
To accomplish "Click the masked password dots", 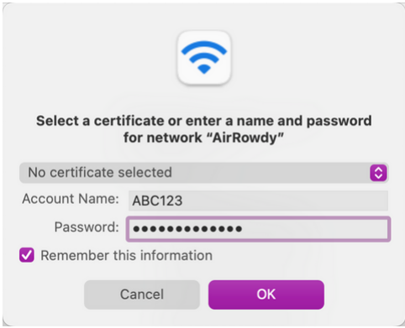I will (187, 229).
